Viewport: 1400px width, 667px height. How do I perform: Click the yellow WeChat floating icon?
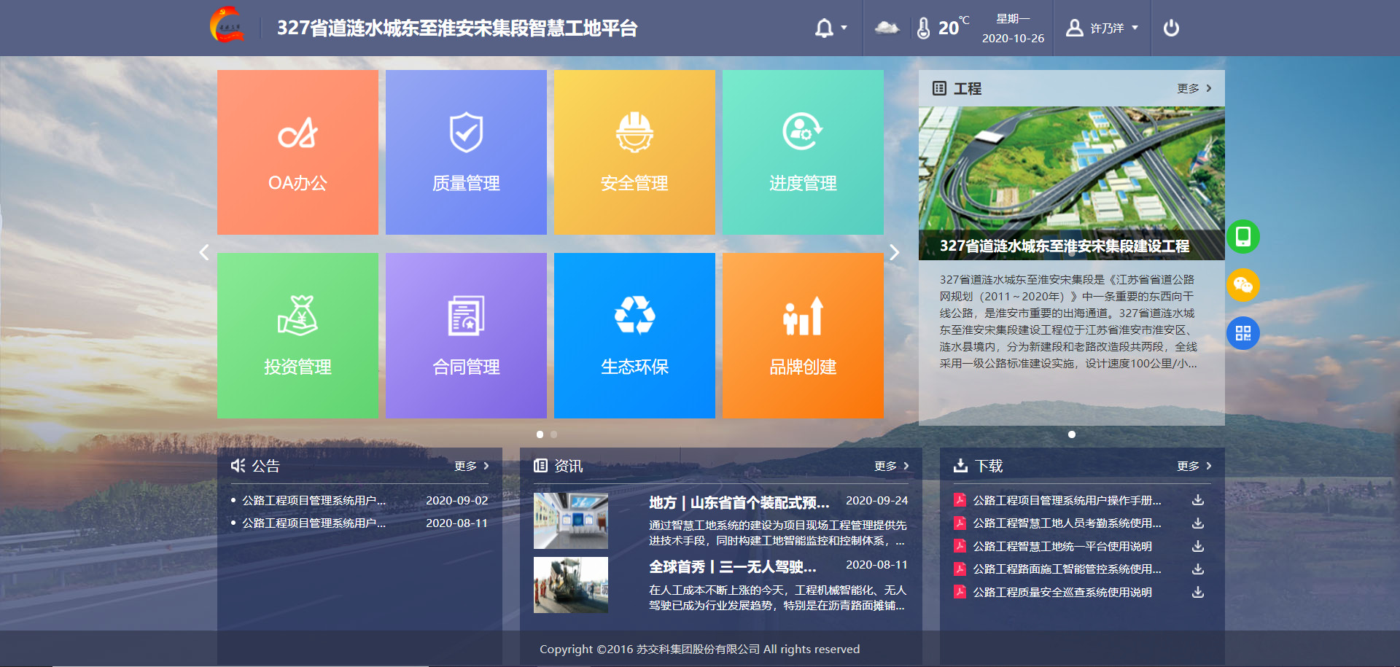coord(1243,285)
